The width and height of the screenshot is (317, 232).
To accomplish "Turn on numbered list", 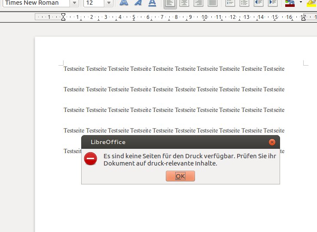I will pos(230,3).
